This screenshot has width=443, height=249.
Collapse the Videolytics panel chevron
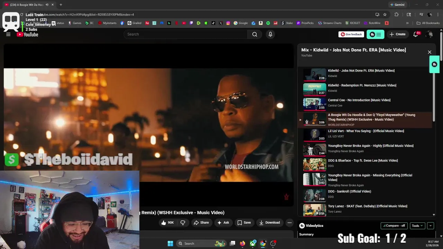[x=431, y=225]
